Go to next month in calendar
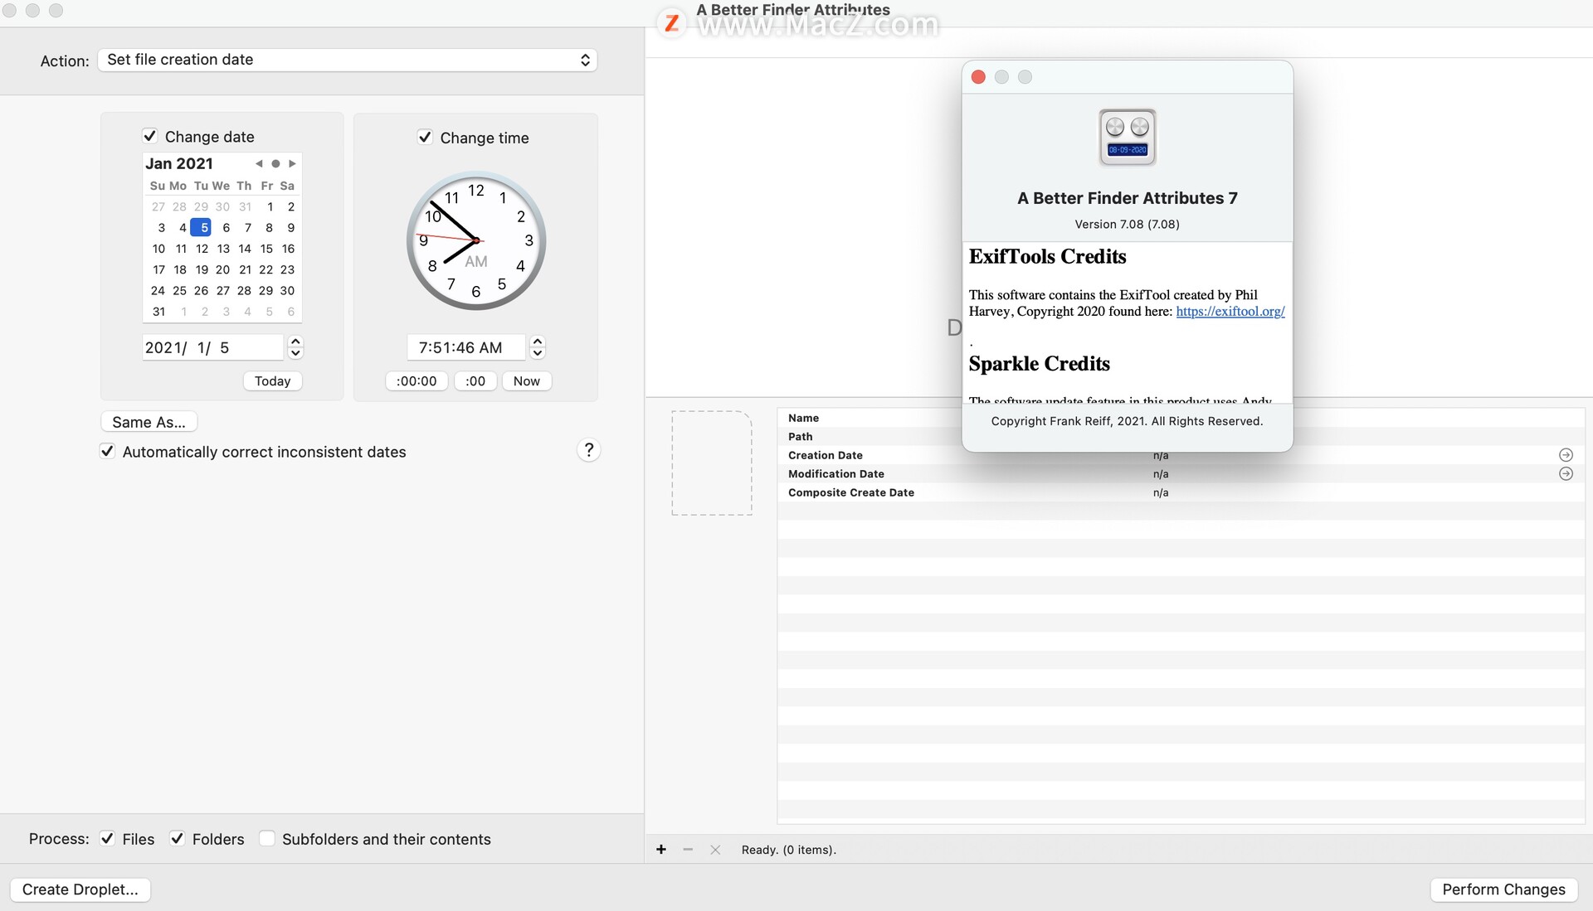The height and width of the screenshot is (911, 1593). [x=292, y=163]
